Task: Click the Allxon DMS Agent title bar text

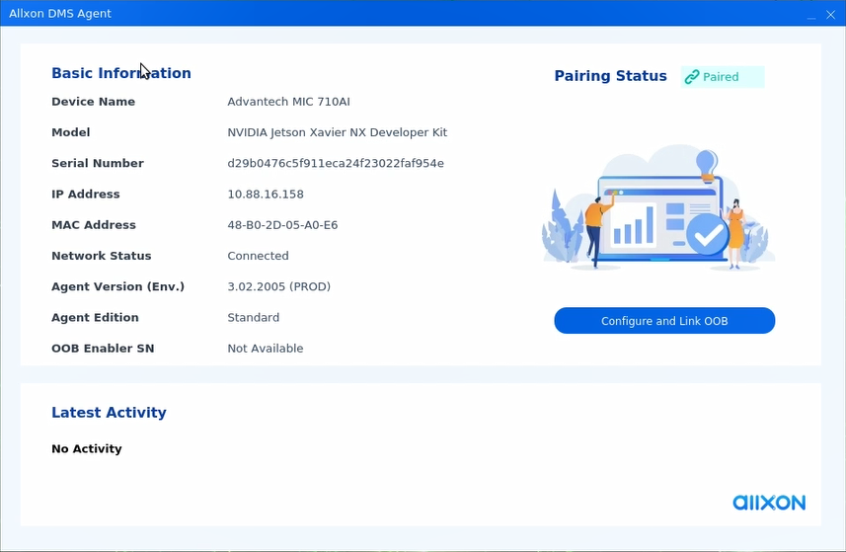Action: pyautogui.click(x=60, y=14)
